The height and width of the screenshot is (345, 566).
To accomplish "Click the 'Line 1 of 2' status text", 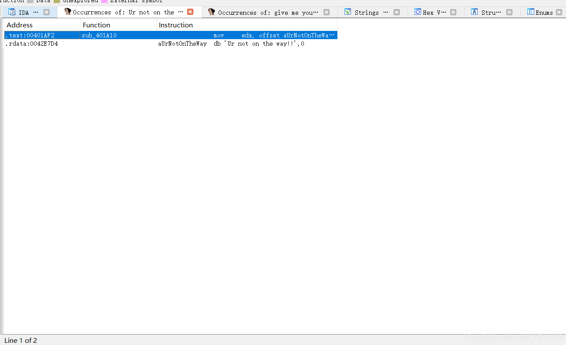I will [x=20, y=340].
